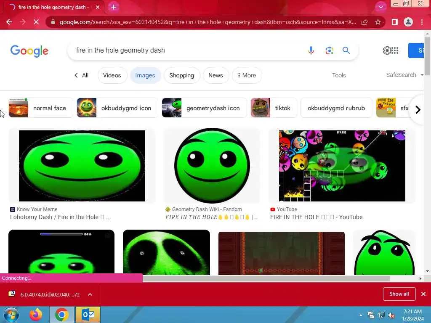Image resolution: width=431 pixels, height=323 pixels.
Task: Open the Geometry Dash Wiki image result
Action: (212, 166)
